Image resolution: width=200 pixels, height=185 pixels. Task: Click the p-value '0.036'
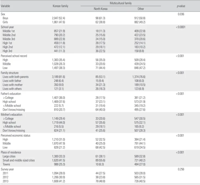click(181, 14)
